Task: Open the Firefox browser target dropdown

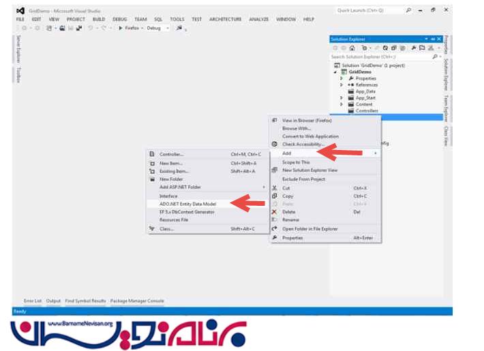Action: point(142,28)
